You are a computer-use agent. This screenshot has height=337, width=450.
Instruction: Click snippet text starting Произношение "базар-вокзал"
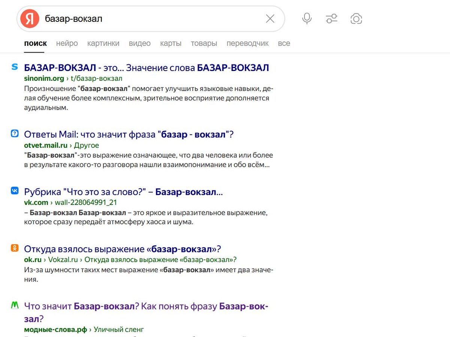tap(148, 98)
